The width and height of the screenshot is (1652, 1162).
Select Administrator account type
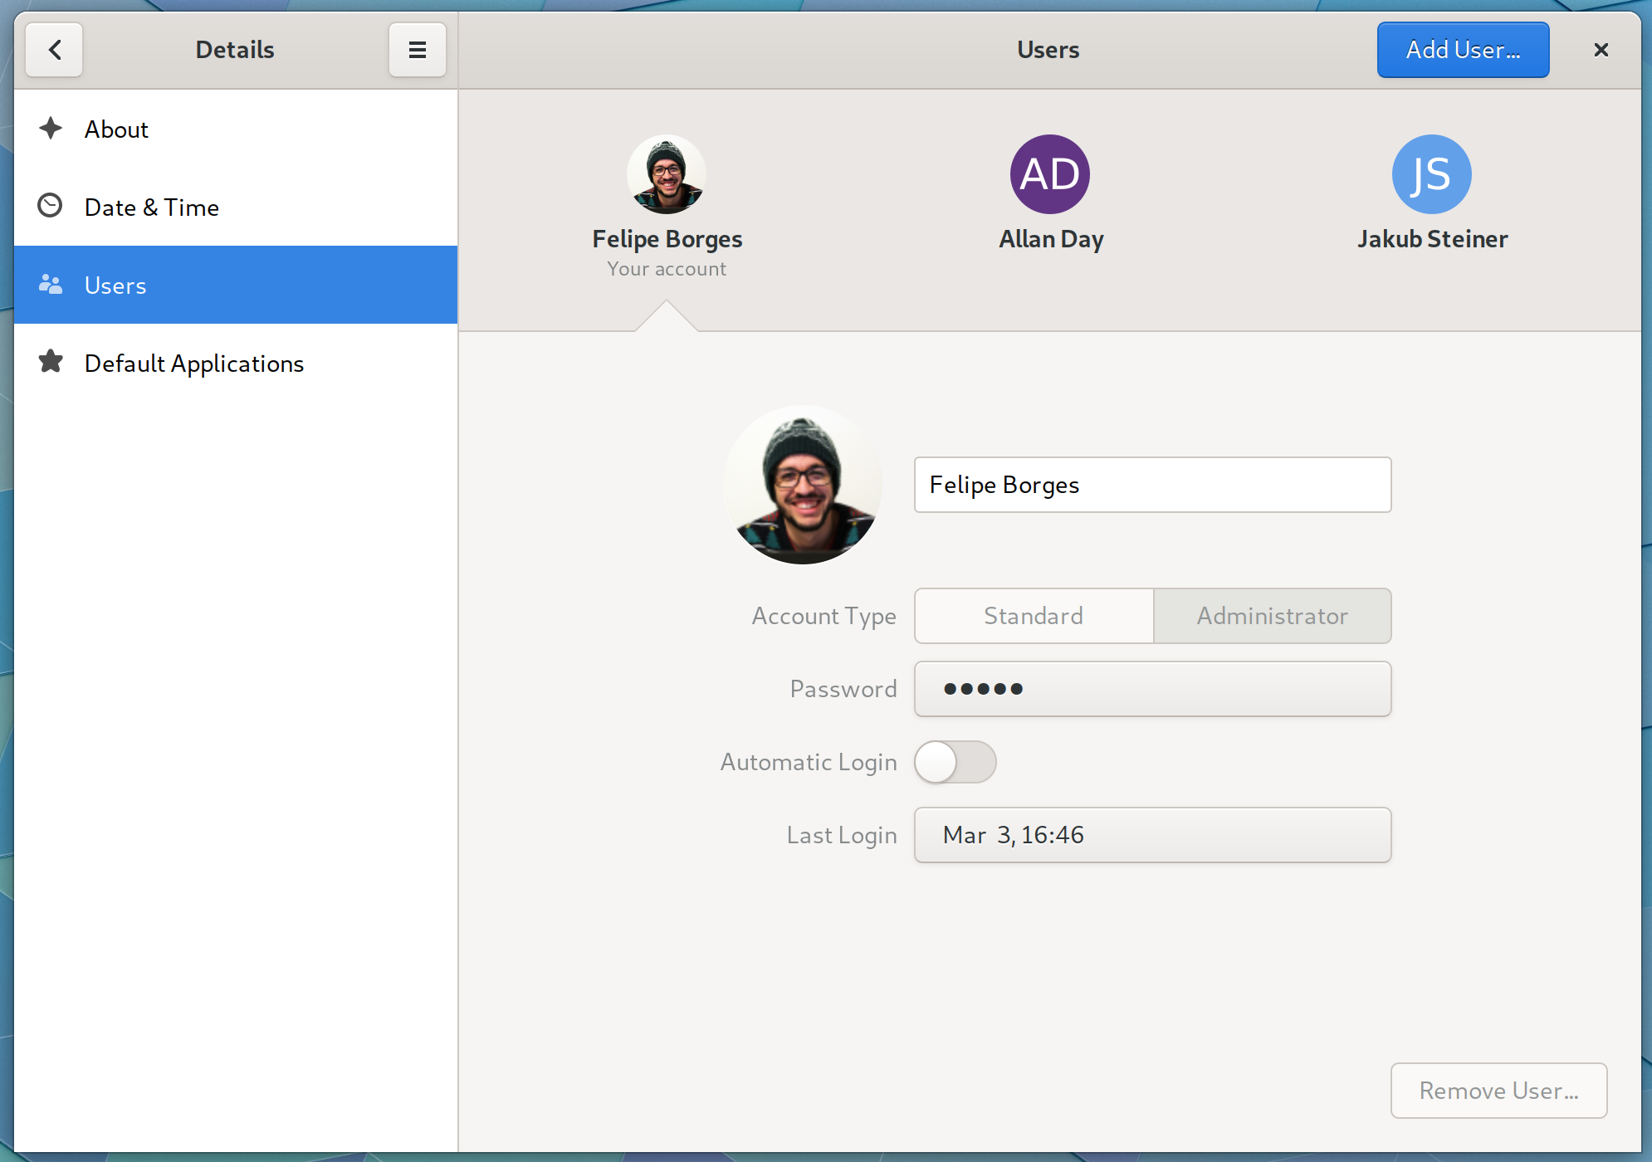(1271, 616)
